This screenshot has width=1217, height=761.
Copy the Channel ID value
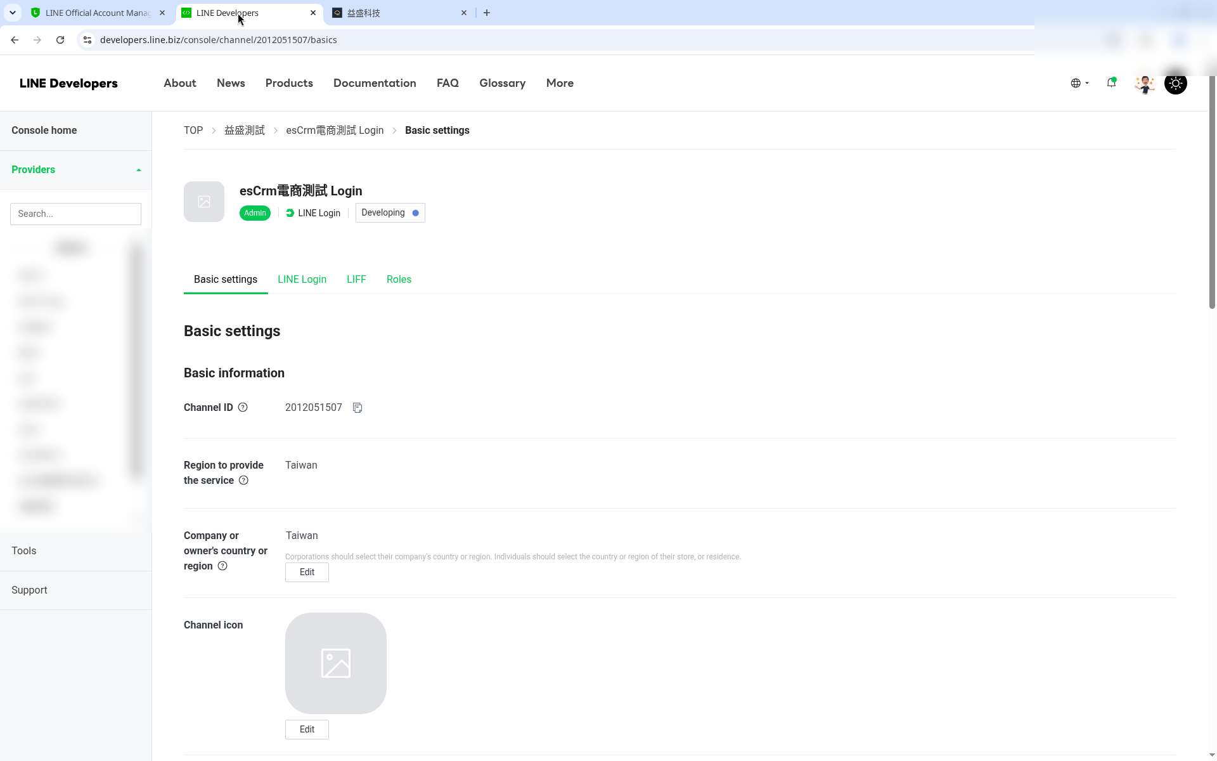tap(357, 408)
